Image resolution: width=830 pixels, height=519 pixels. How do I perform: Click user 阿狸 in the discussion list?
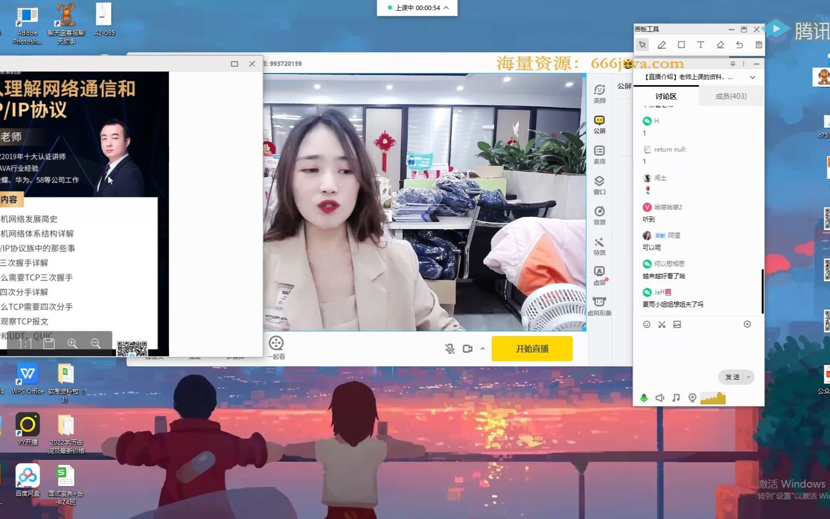click(x=674, y=235)
